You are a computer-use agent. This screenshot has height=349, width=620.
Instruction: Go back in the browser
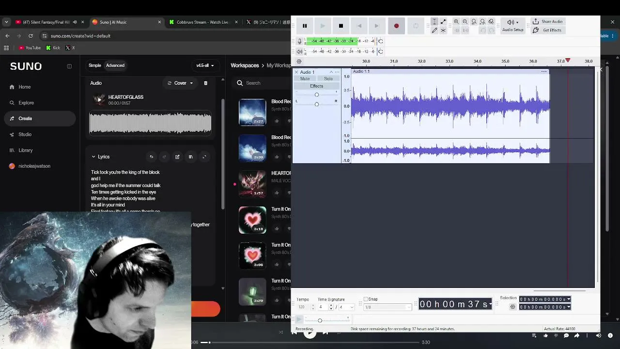click(x=7, y=36)
